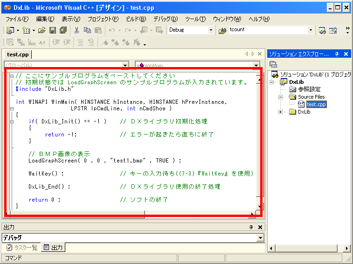
Task: Click the Paste clipboard icon
Action: [x=98, y=30]
